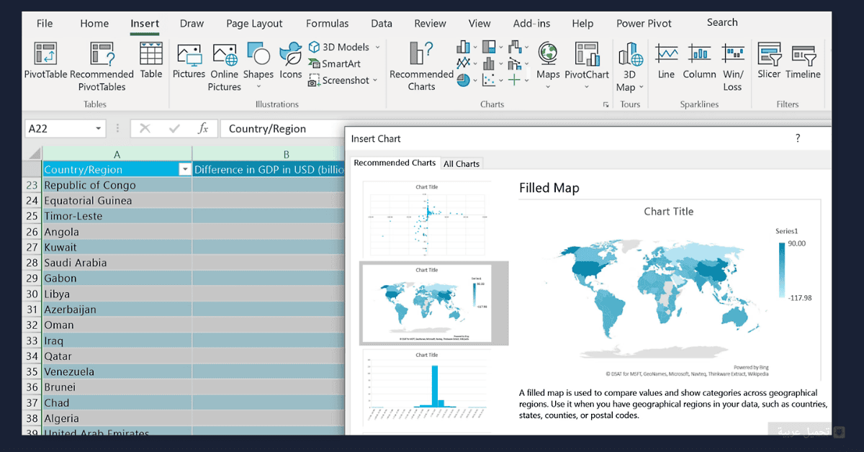Open Recommended Charts in ribbon
This screenshot has height=452, width=864.
pyautogui.click(x=421, y=66)
